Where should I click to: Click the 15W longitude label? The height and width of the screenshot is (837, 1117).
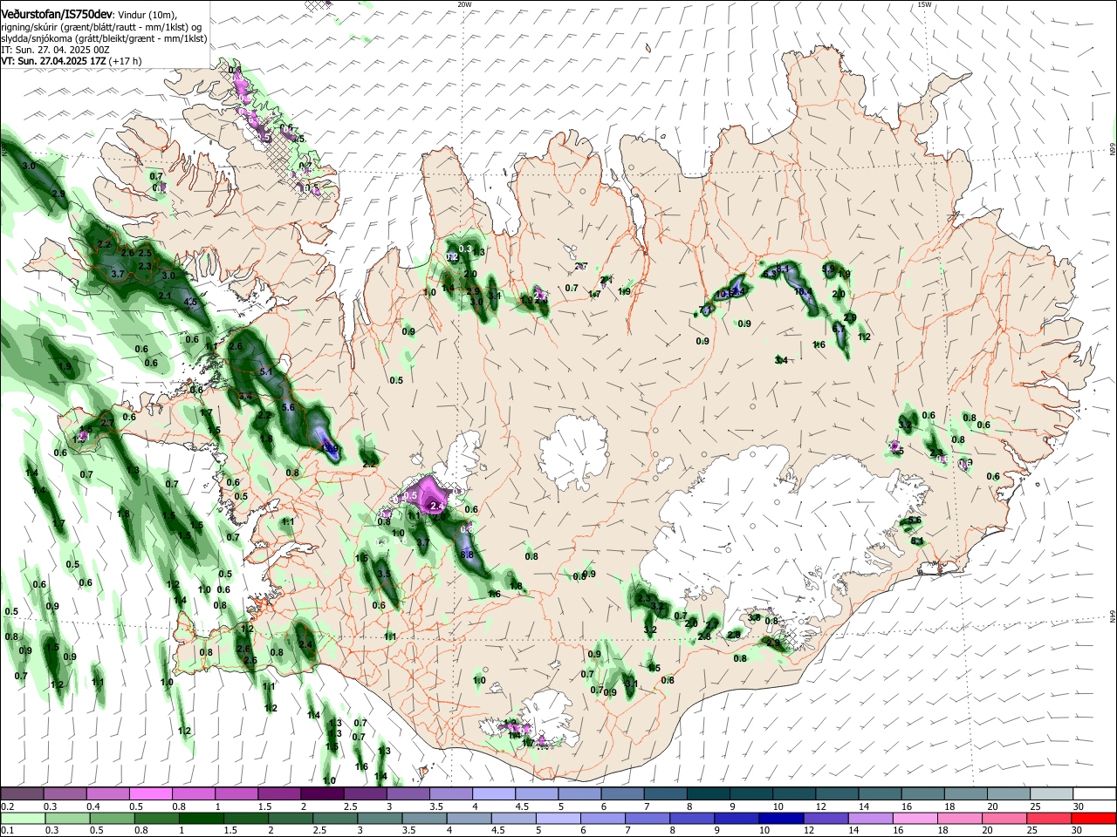click(x=924, y=4)
